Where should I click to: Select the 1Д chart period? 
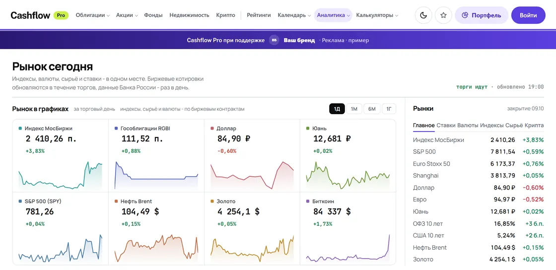(x=337, y=109)
